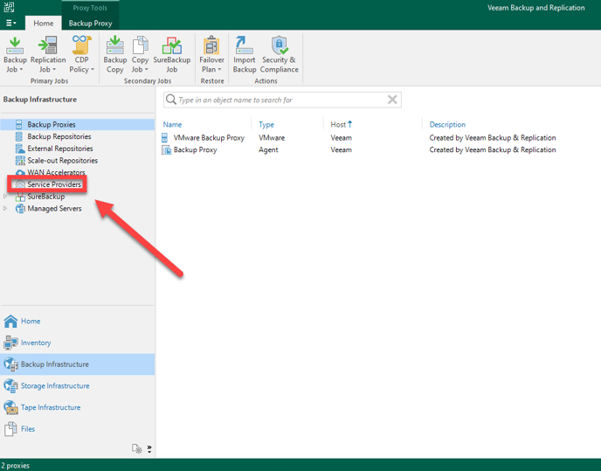This screenshot has width=601, height=471.
Task: Click the Backup Proxy agent row icon
Action: click(x=166, y=149)
